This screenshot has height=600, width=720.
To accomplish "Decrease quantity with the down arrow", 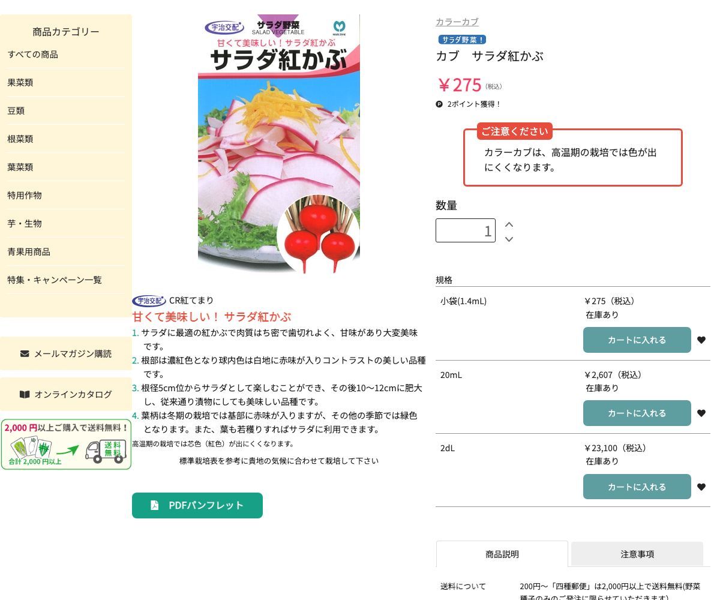I will click(x=509, y=239).
